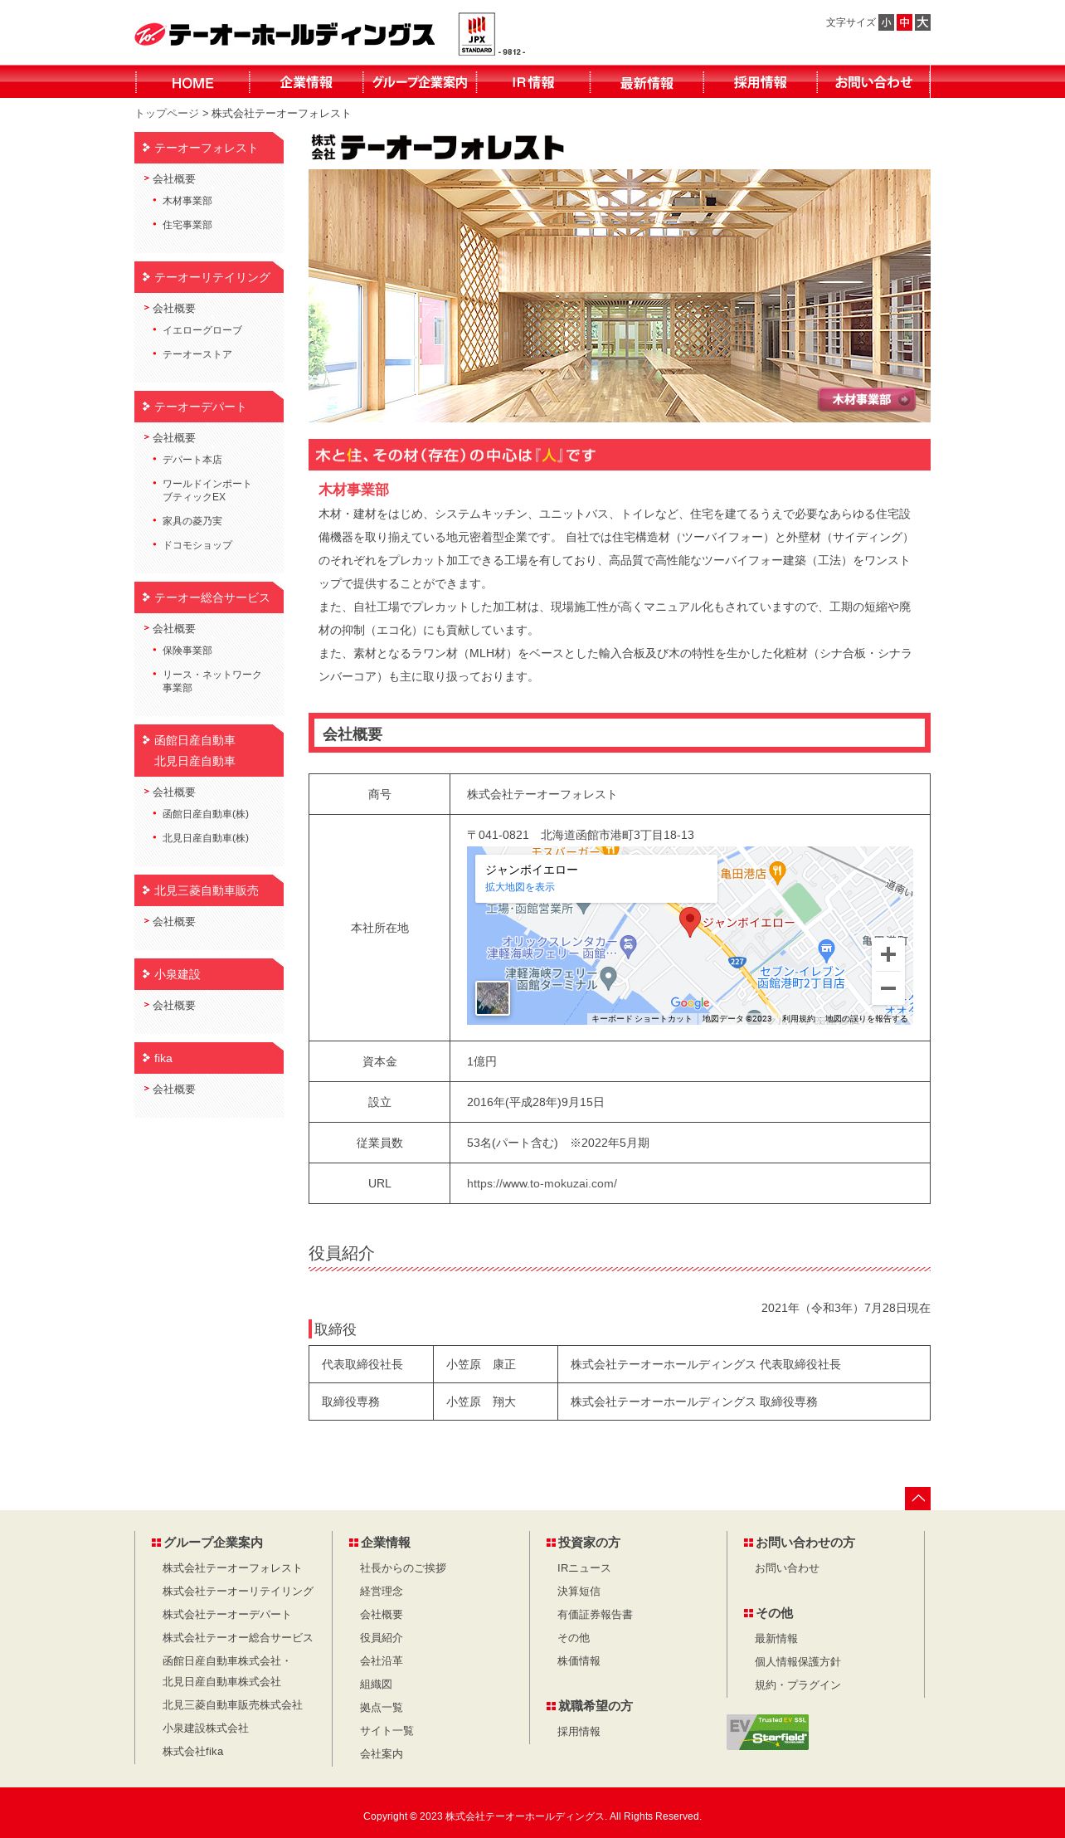Zoom out on the map
Viewport: 1065px width, 1838px height.
tap(888, 988)
